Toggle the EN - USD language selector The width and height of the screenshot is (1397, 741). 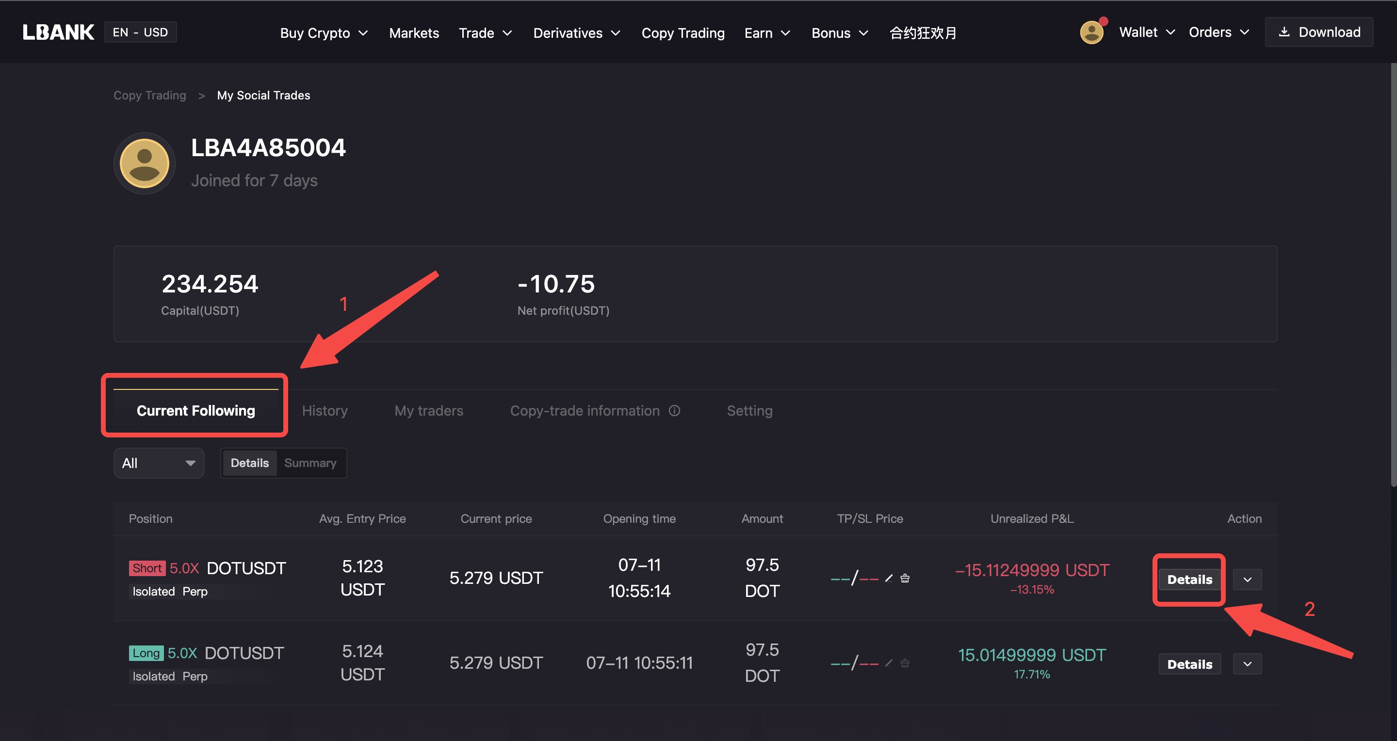pos(141,32)
